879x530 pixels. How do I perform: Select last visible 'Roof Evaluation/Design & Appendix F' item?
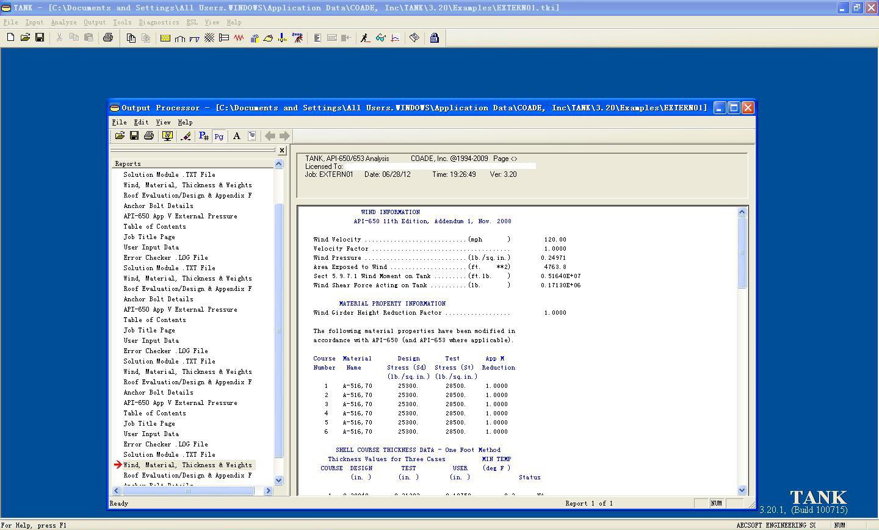tap(187, 475)
